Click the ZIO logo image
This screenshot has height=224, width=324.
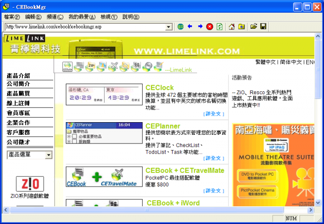click(30, 183)
